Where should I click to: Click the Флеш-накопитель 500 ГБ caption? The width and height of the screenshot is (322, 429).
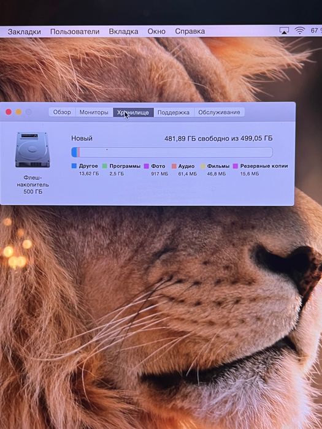click(x=33, y=184)
